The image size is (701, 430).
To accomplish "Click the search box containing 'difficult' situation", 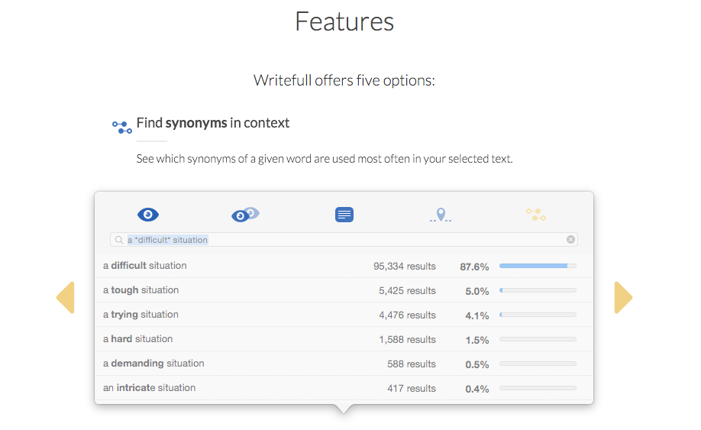I will (344, 240).
